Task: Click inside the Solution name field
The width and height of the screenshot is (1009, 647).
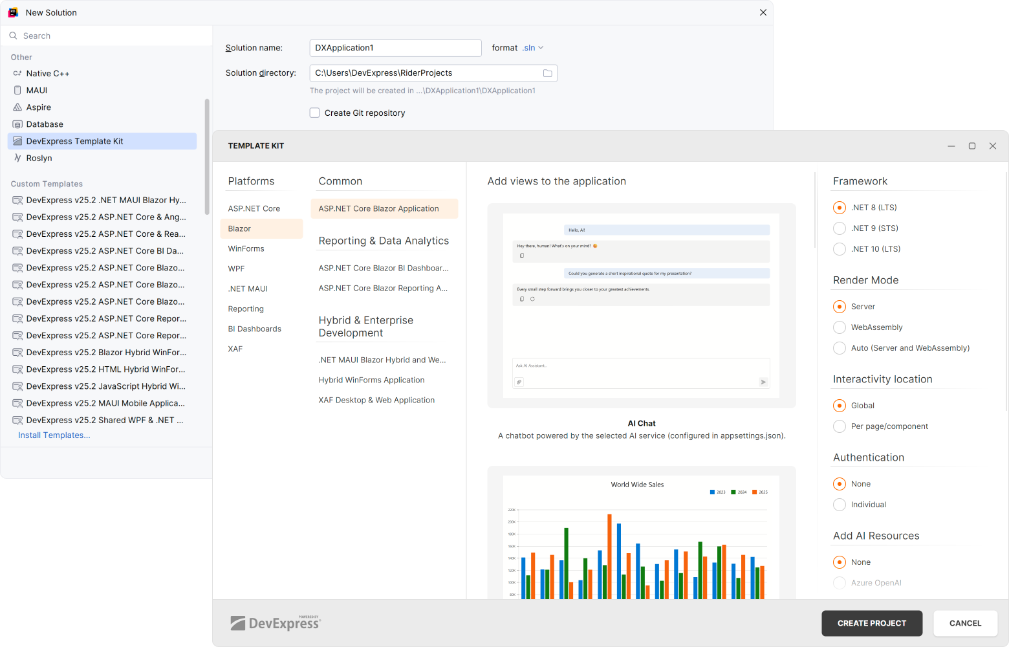Action: pos(395,47)
